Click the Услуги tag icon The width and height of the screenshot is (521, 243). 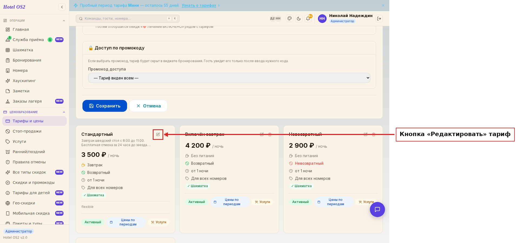point(8,141)
